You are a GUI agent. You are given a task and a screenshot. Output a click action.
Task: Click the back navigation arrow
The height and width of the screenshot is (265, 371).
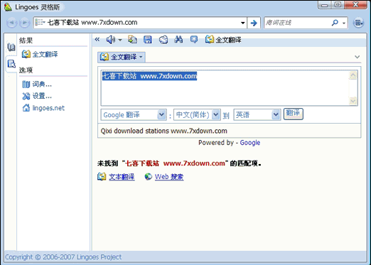point(11,23)
